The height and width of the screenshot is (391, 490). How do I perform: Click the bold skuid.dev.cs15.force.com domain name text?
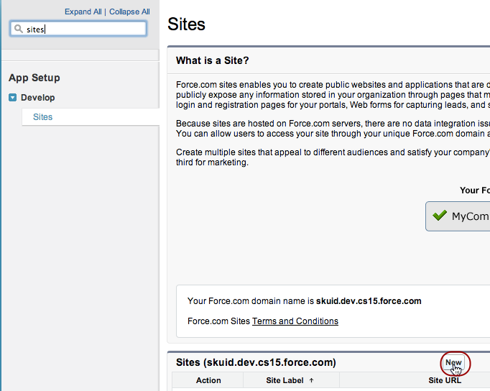click(x=369, y=301)
